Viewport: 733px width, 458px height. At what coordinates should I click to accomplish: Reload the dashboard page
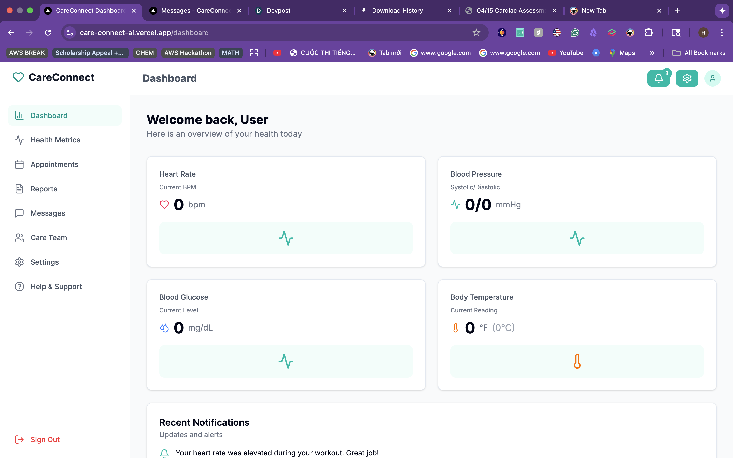[x=48, y=33]
